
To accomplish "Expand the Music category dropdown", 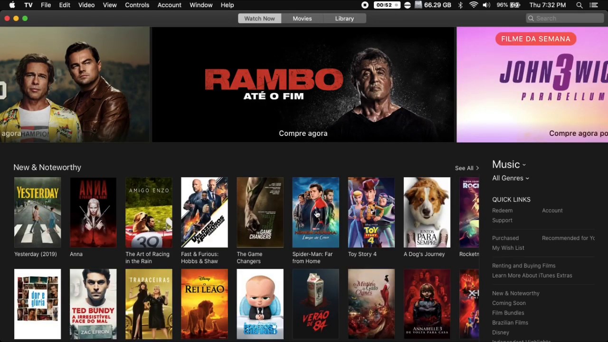I will pyautogui.click(x=509, y=164).
